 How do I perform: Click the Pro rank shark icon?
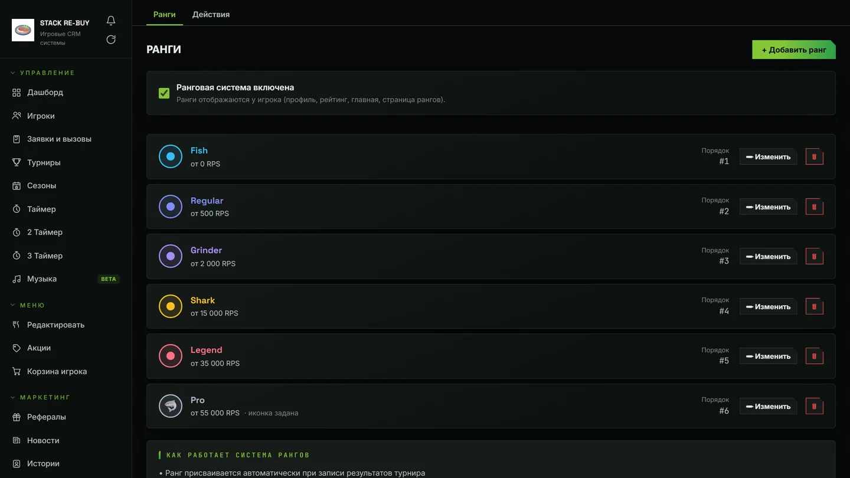point(171,406)
